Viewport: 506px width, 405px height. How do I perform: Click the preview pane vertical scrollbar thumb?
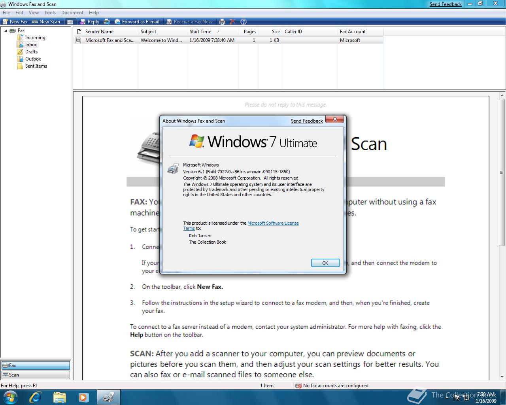(502, 172)
